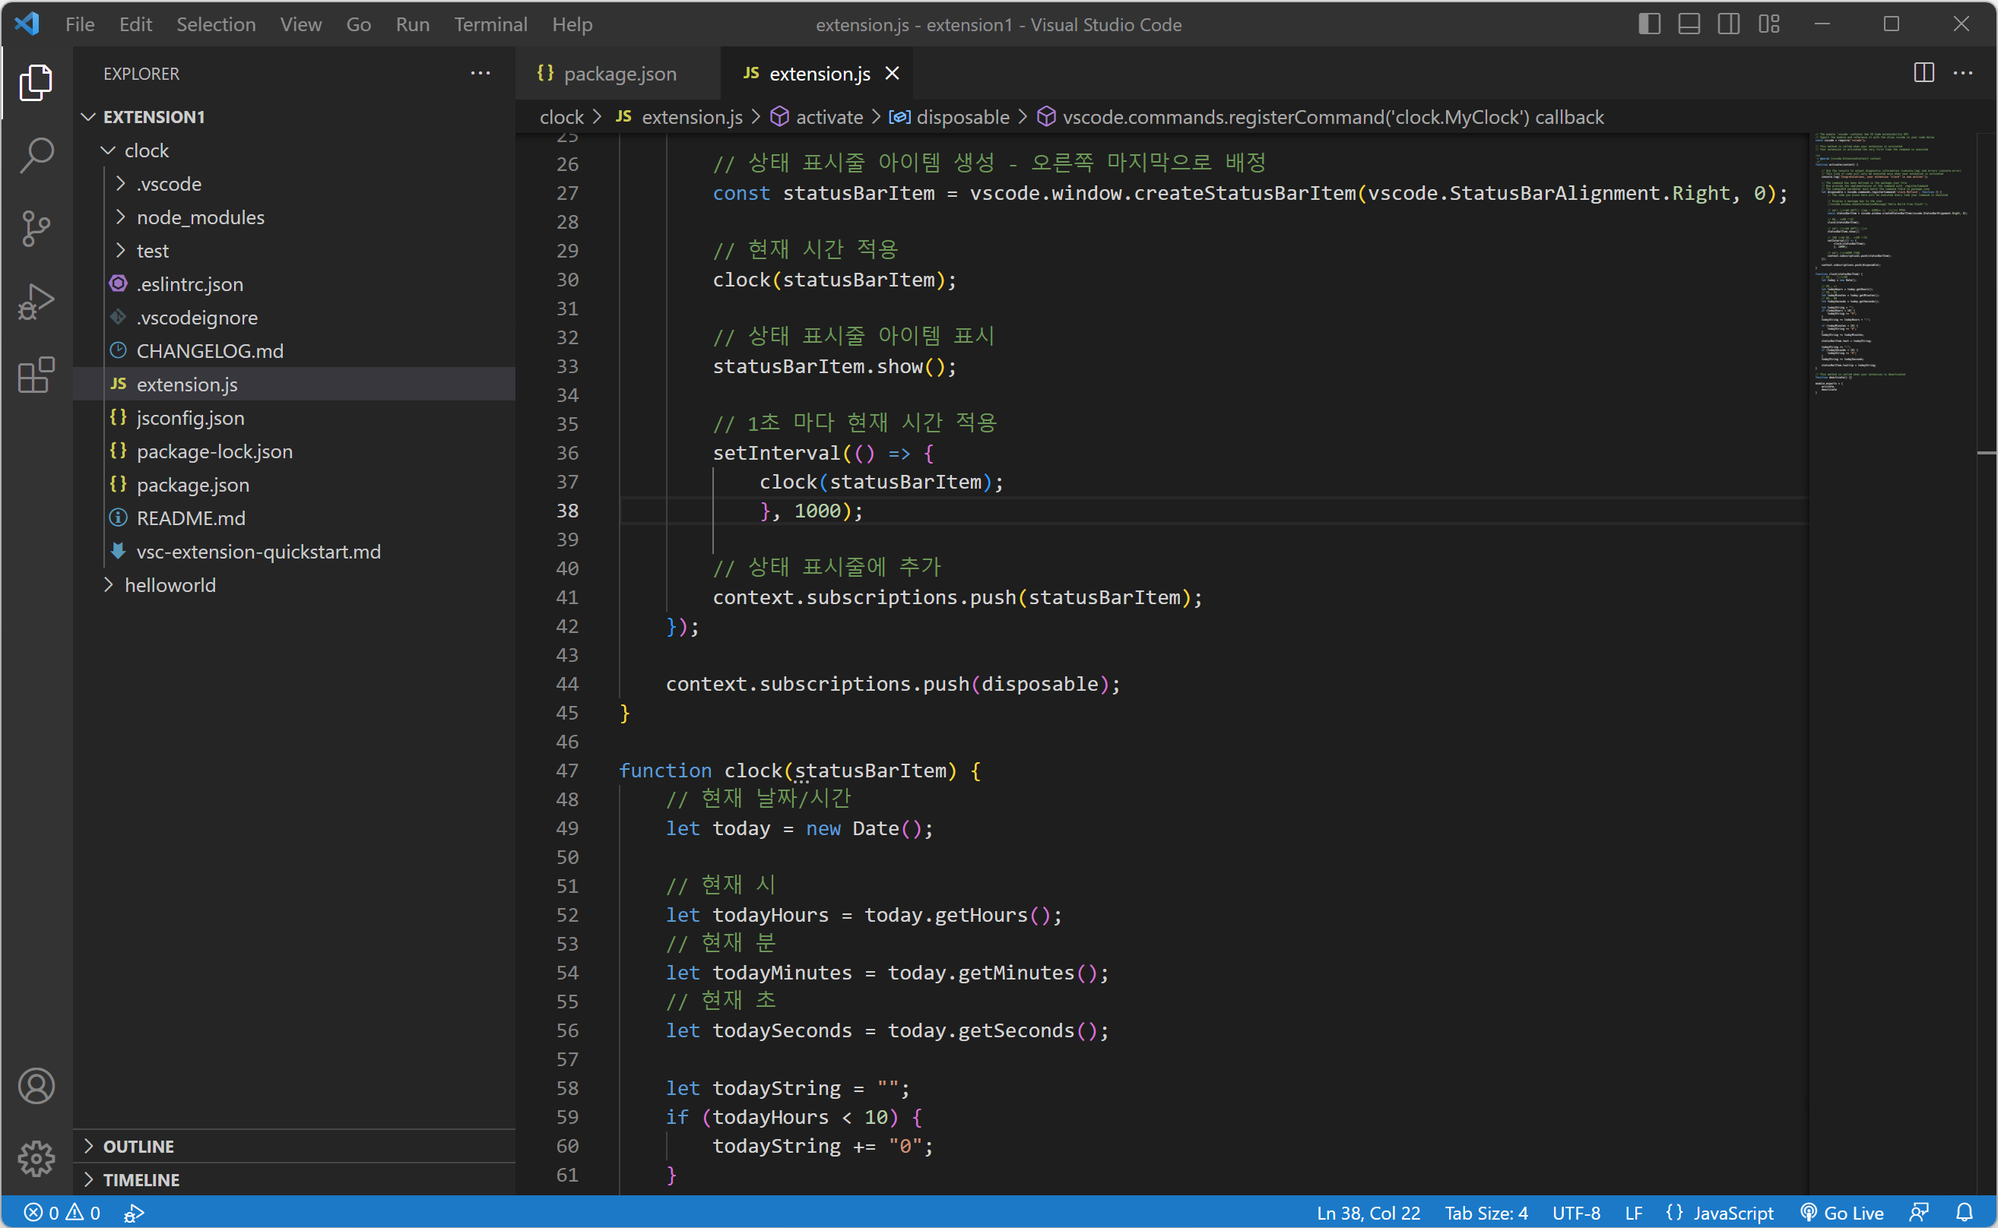This screenshot has height=1228, width=1998.
Task: Split the editor to the right
Action: click(1923, 73)
